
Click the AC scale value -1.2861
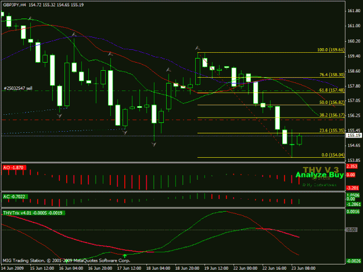354,204
